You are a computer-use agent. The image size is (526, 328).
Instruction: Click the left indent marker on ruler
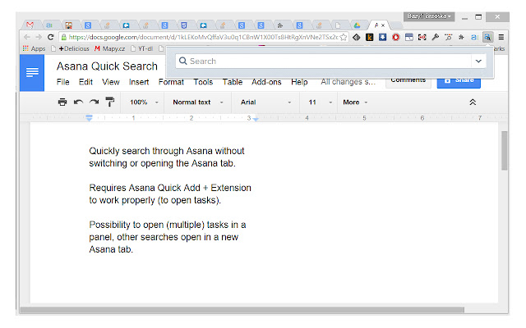(89, 118)
